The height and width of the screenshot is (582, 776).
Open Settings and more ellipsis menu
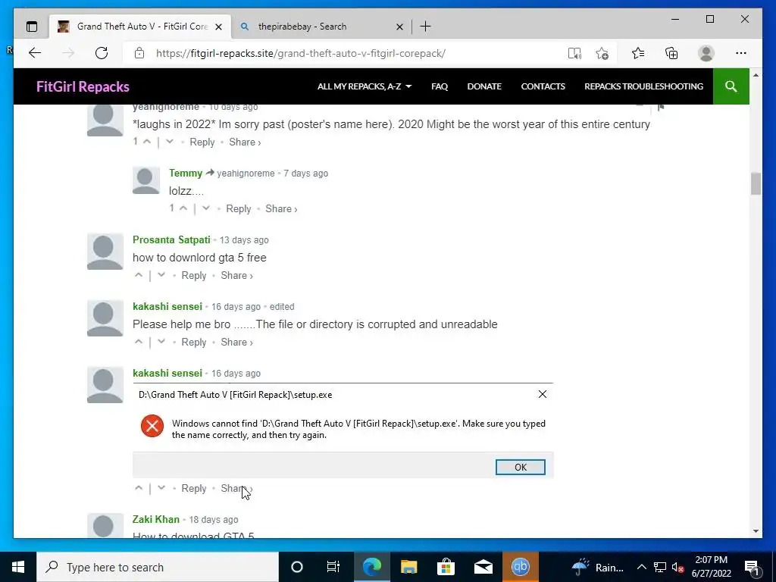741,53
